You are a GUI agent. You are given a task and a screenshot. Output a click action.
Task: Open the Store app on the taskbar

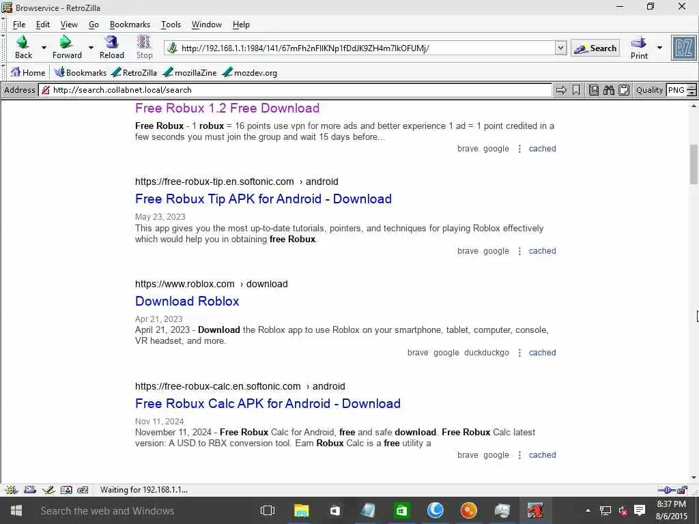point(401,510)
